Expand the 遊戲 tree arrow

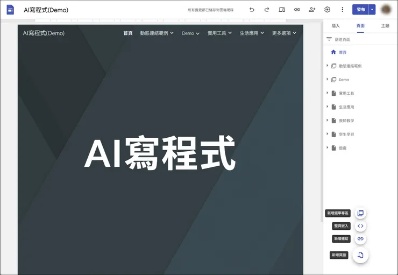click(327, 148)
